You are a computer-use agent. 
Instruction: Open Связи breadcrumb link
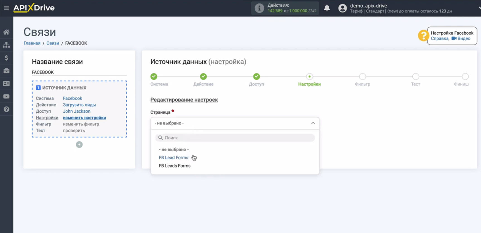click(53, 43)
